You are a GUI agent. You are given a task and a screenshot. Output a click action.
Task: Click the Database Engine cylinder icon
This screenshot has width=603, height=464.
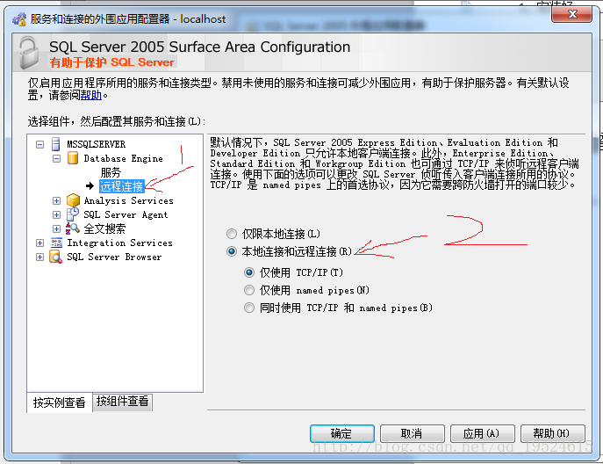[x=73, y=158]
